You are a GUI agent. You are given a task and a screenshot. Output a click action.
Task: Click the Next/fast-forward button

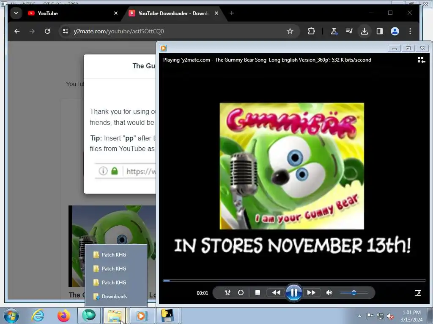coord(311,293)
